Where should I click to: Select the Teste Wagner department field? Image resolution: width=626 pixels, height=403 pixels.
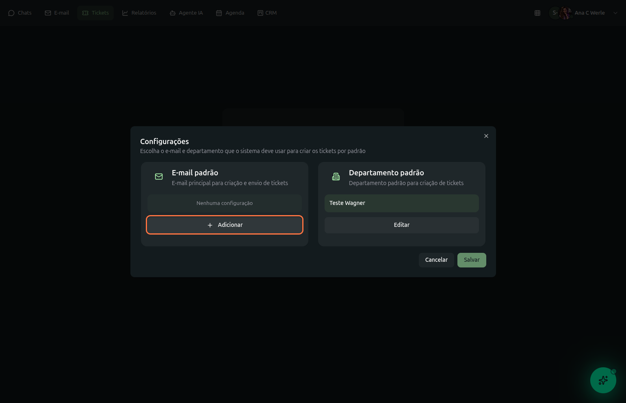pos(401,203)
